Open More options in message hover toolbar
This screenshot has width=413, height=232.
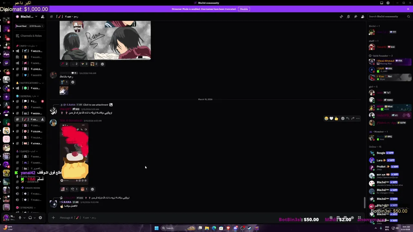pyautogui.click(x=358, y=119)
